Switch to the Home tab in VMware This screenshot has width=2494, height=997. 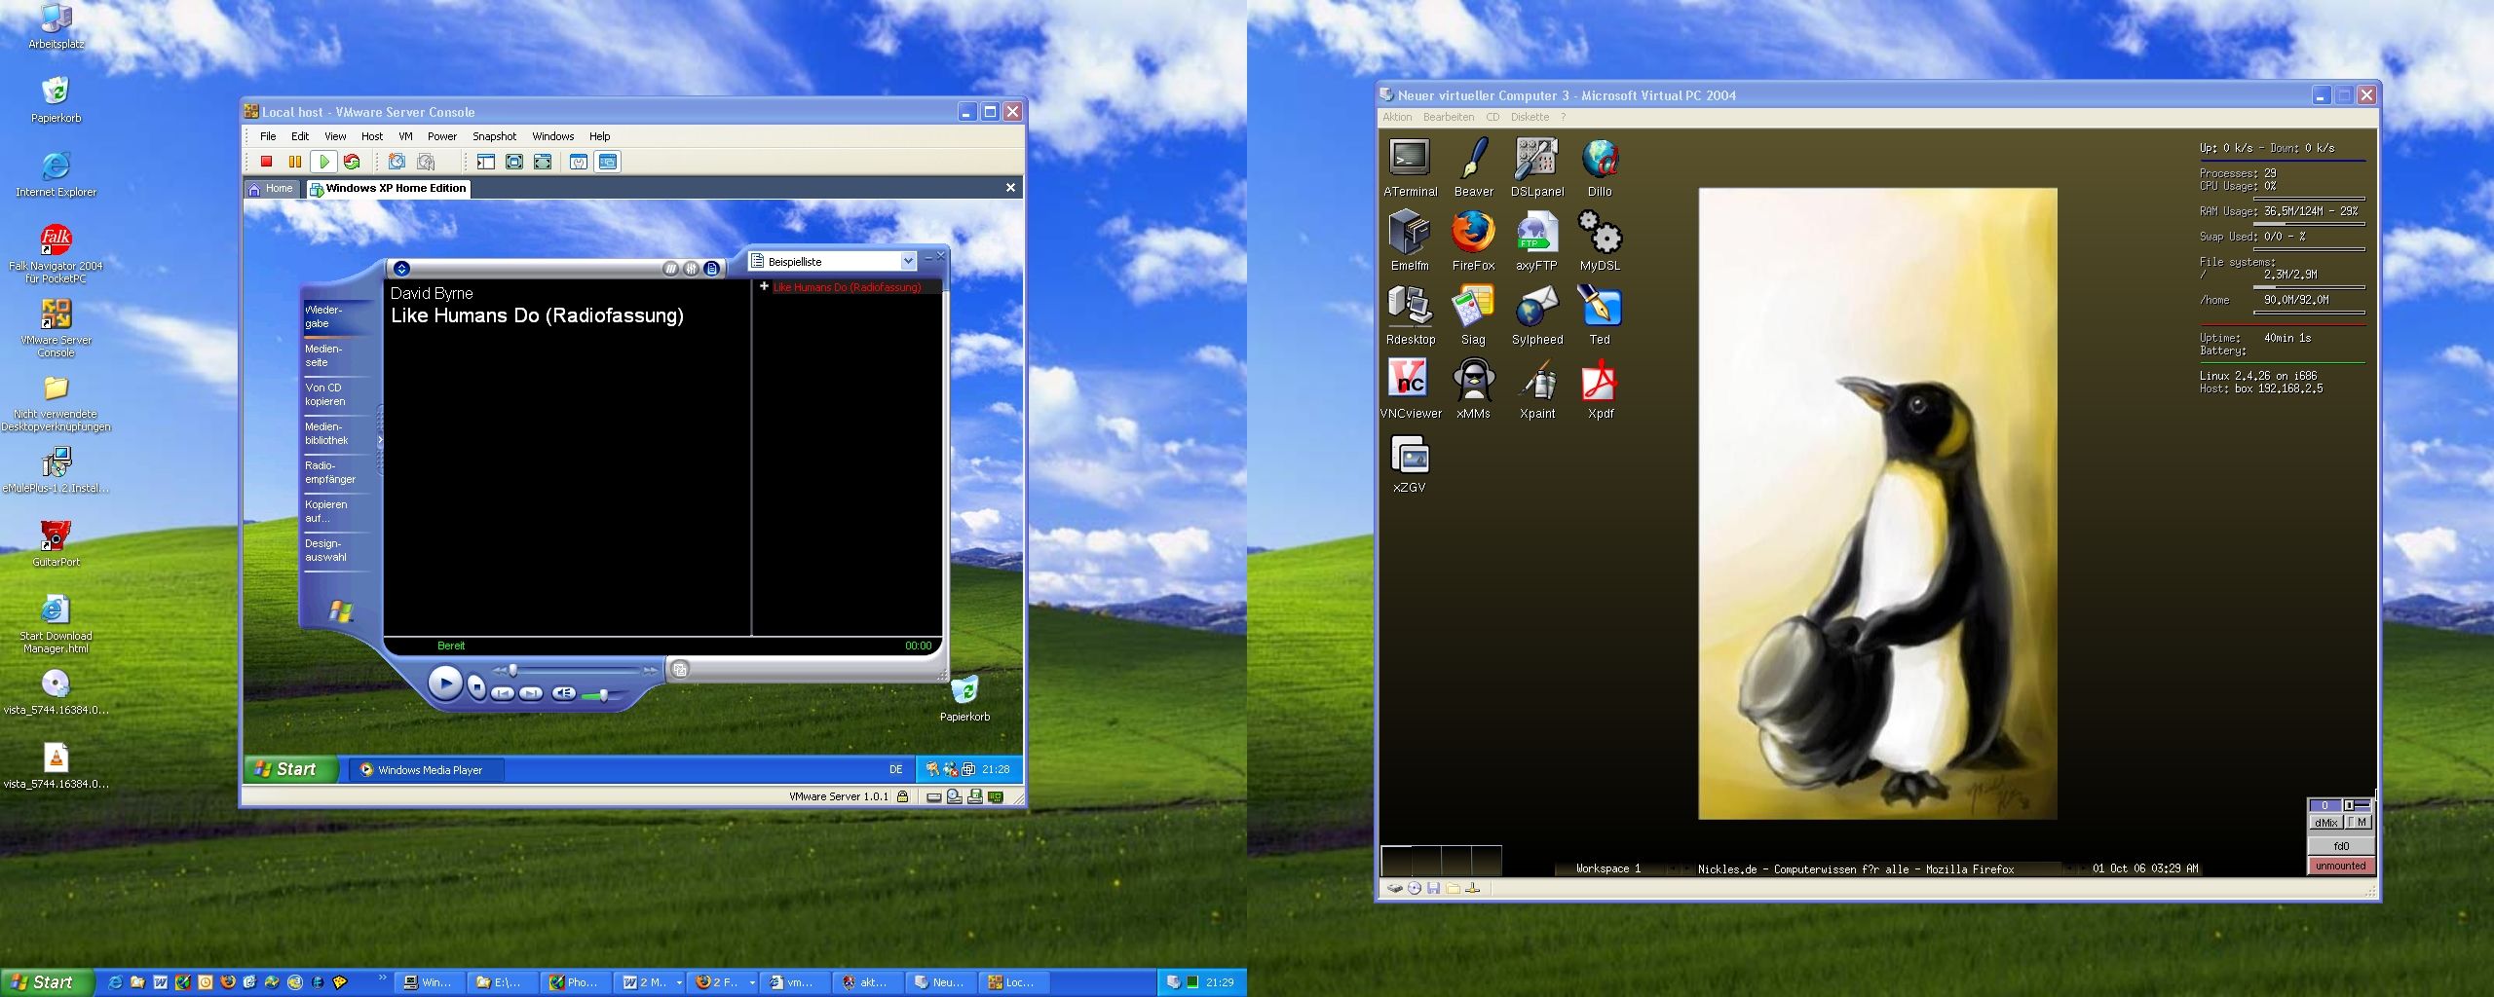pos(272,189)
